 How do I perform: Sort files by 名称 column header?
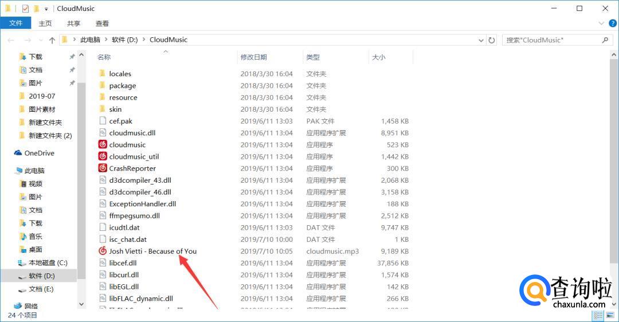104,57
